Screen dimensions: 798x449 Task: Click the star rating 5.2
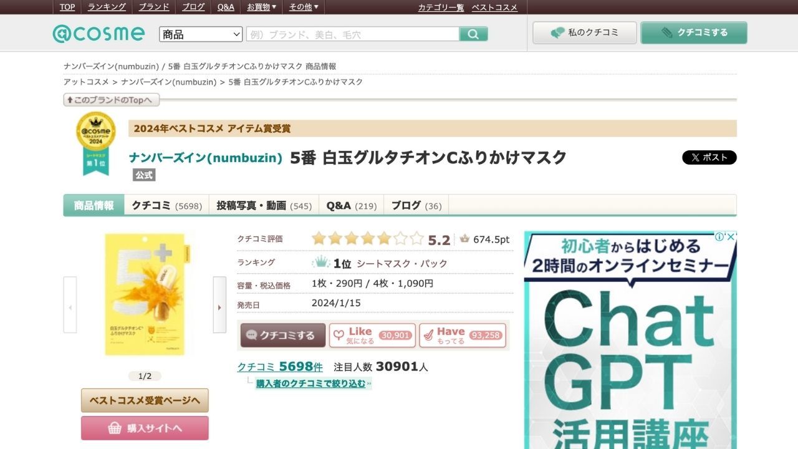coord(380,239)
